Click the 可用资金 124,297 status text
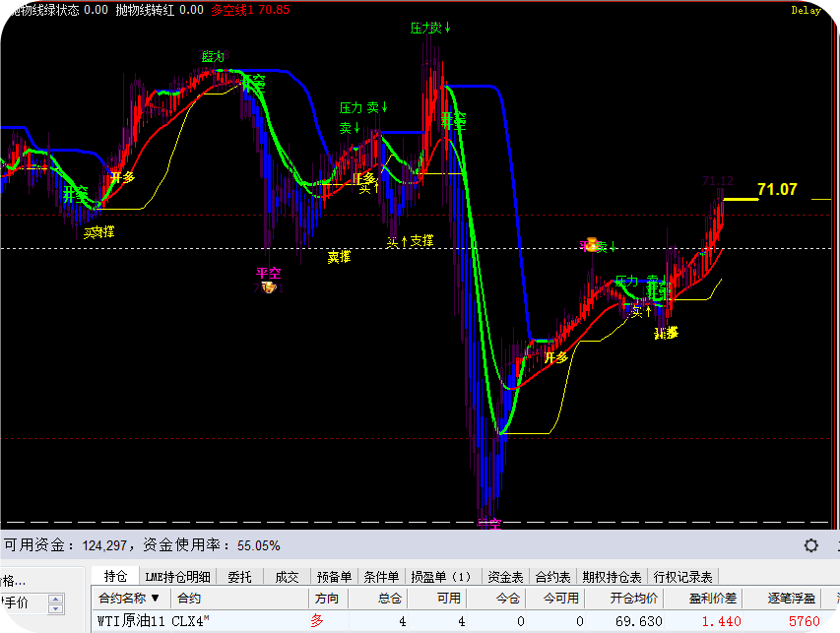Screen dimensions: 840x633 point(65,545)
